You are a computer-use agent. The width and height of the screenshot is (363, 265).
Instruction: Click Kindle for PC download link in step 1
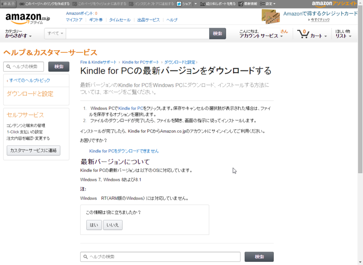[x=131, y=109]
